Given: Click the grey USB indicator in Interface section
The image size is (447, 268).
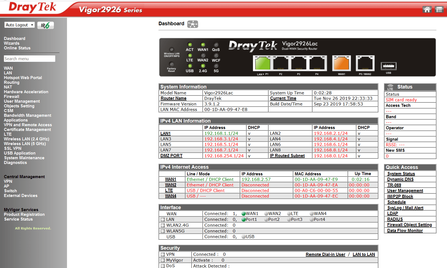Looking at the screenshot, I should click(x=244, y=237).
